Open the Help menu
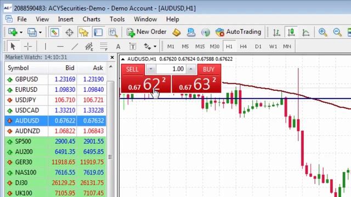Viewport: 351px width, 197px height. pyautogui.click(x=172, y=20)
